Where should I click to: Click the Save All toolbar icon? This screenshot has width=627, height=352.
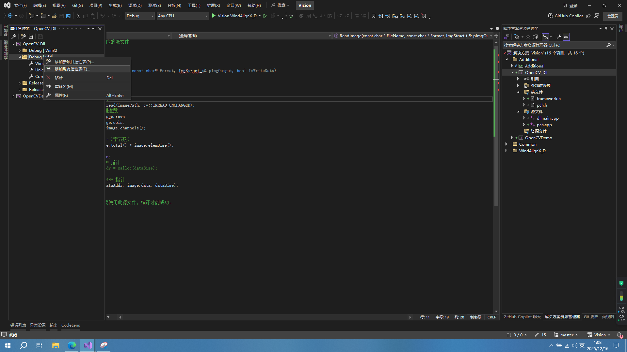(69, 16)
